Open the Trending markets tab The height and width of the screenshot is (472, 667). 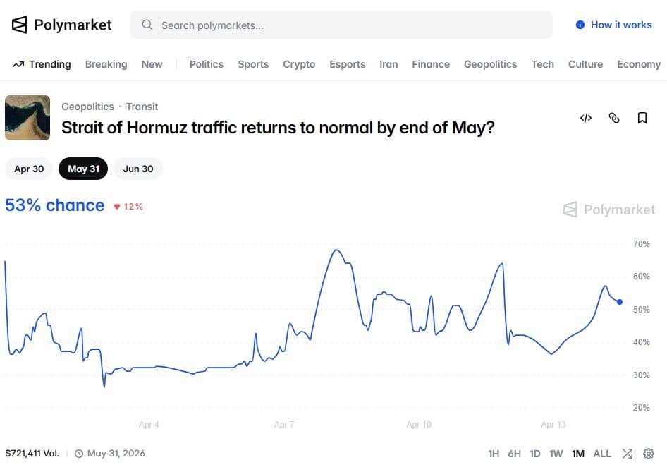click(42, 64)
